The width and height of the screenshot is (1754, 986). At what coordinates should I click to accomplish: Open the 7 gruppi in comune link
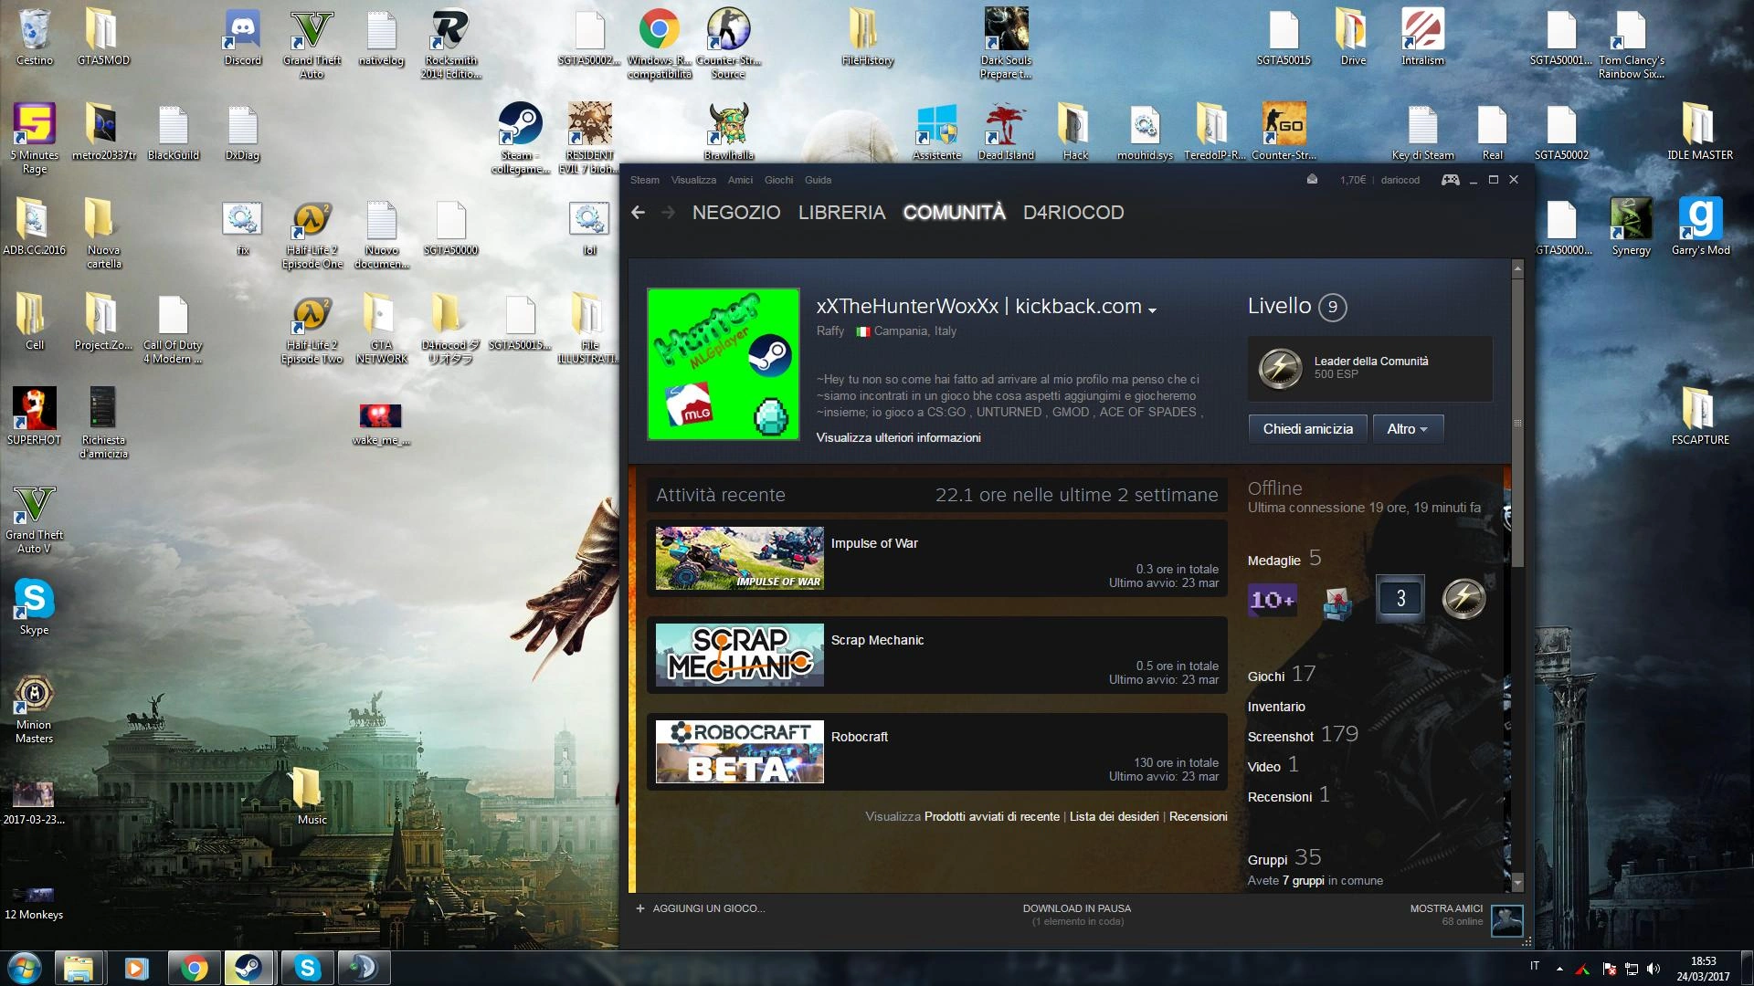tap(1303, 881)
